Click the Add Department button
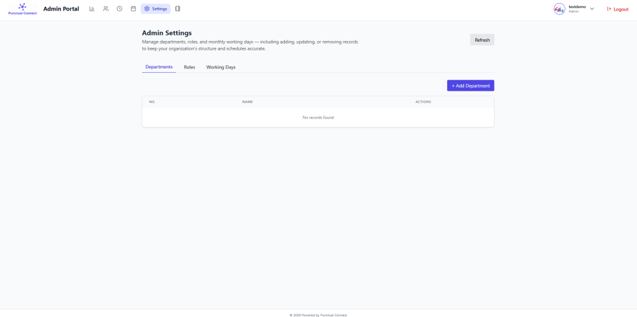This screenshot has height=317, width=637. [470, 86]
